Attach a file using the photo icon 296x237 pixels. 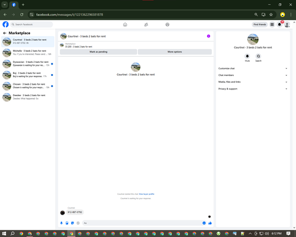(67, 223)
